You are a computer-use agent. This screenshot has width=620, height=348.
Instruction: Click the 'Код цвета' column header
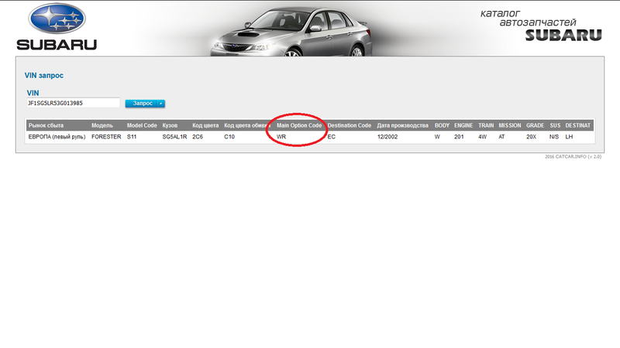pos(205,125)
